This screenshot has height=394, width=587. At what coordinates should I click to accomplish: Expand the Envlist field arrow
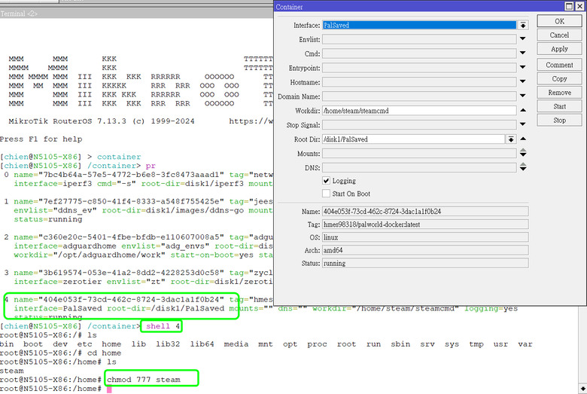[523, 38]
